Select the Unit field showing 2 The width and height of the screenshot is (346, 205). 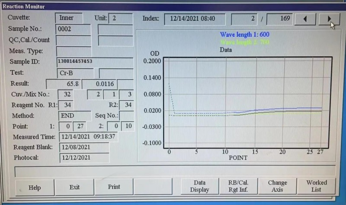pos(121,18)
